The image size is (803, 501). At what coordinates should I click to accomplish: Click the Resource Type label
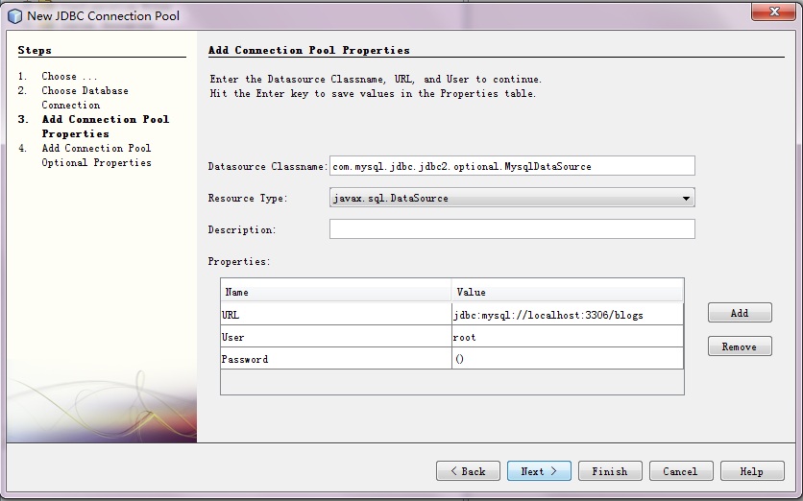(248, 198)
